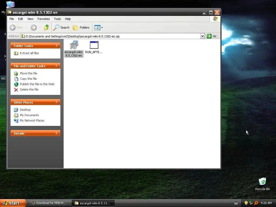
Task: Open the Tools menu
Action: click(x=57, y=19)
